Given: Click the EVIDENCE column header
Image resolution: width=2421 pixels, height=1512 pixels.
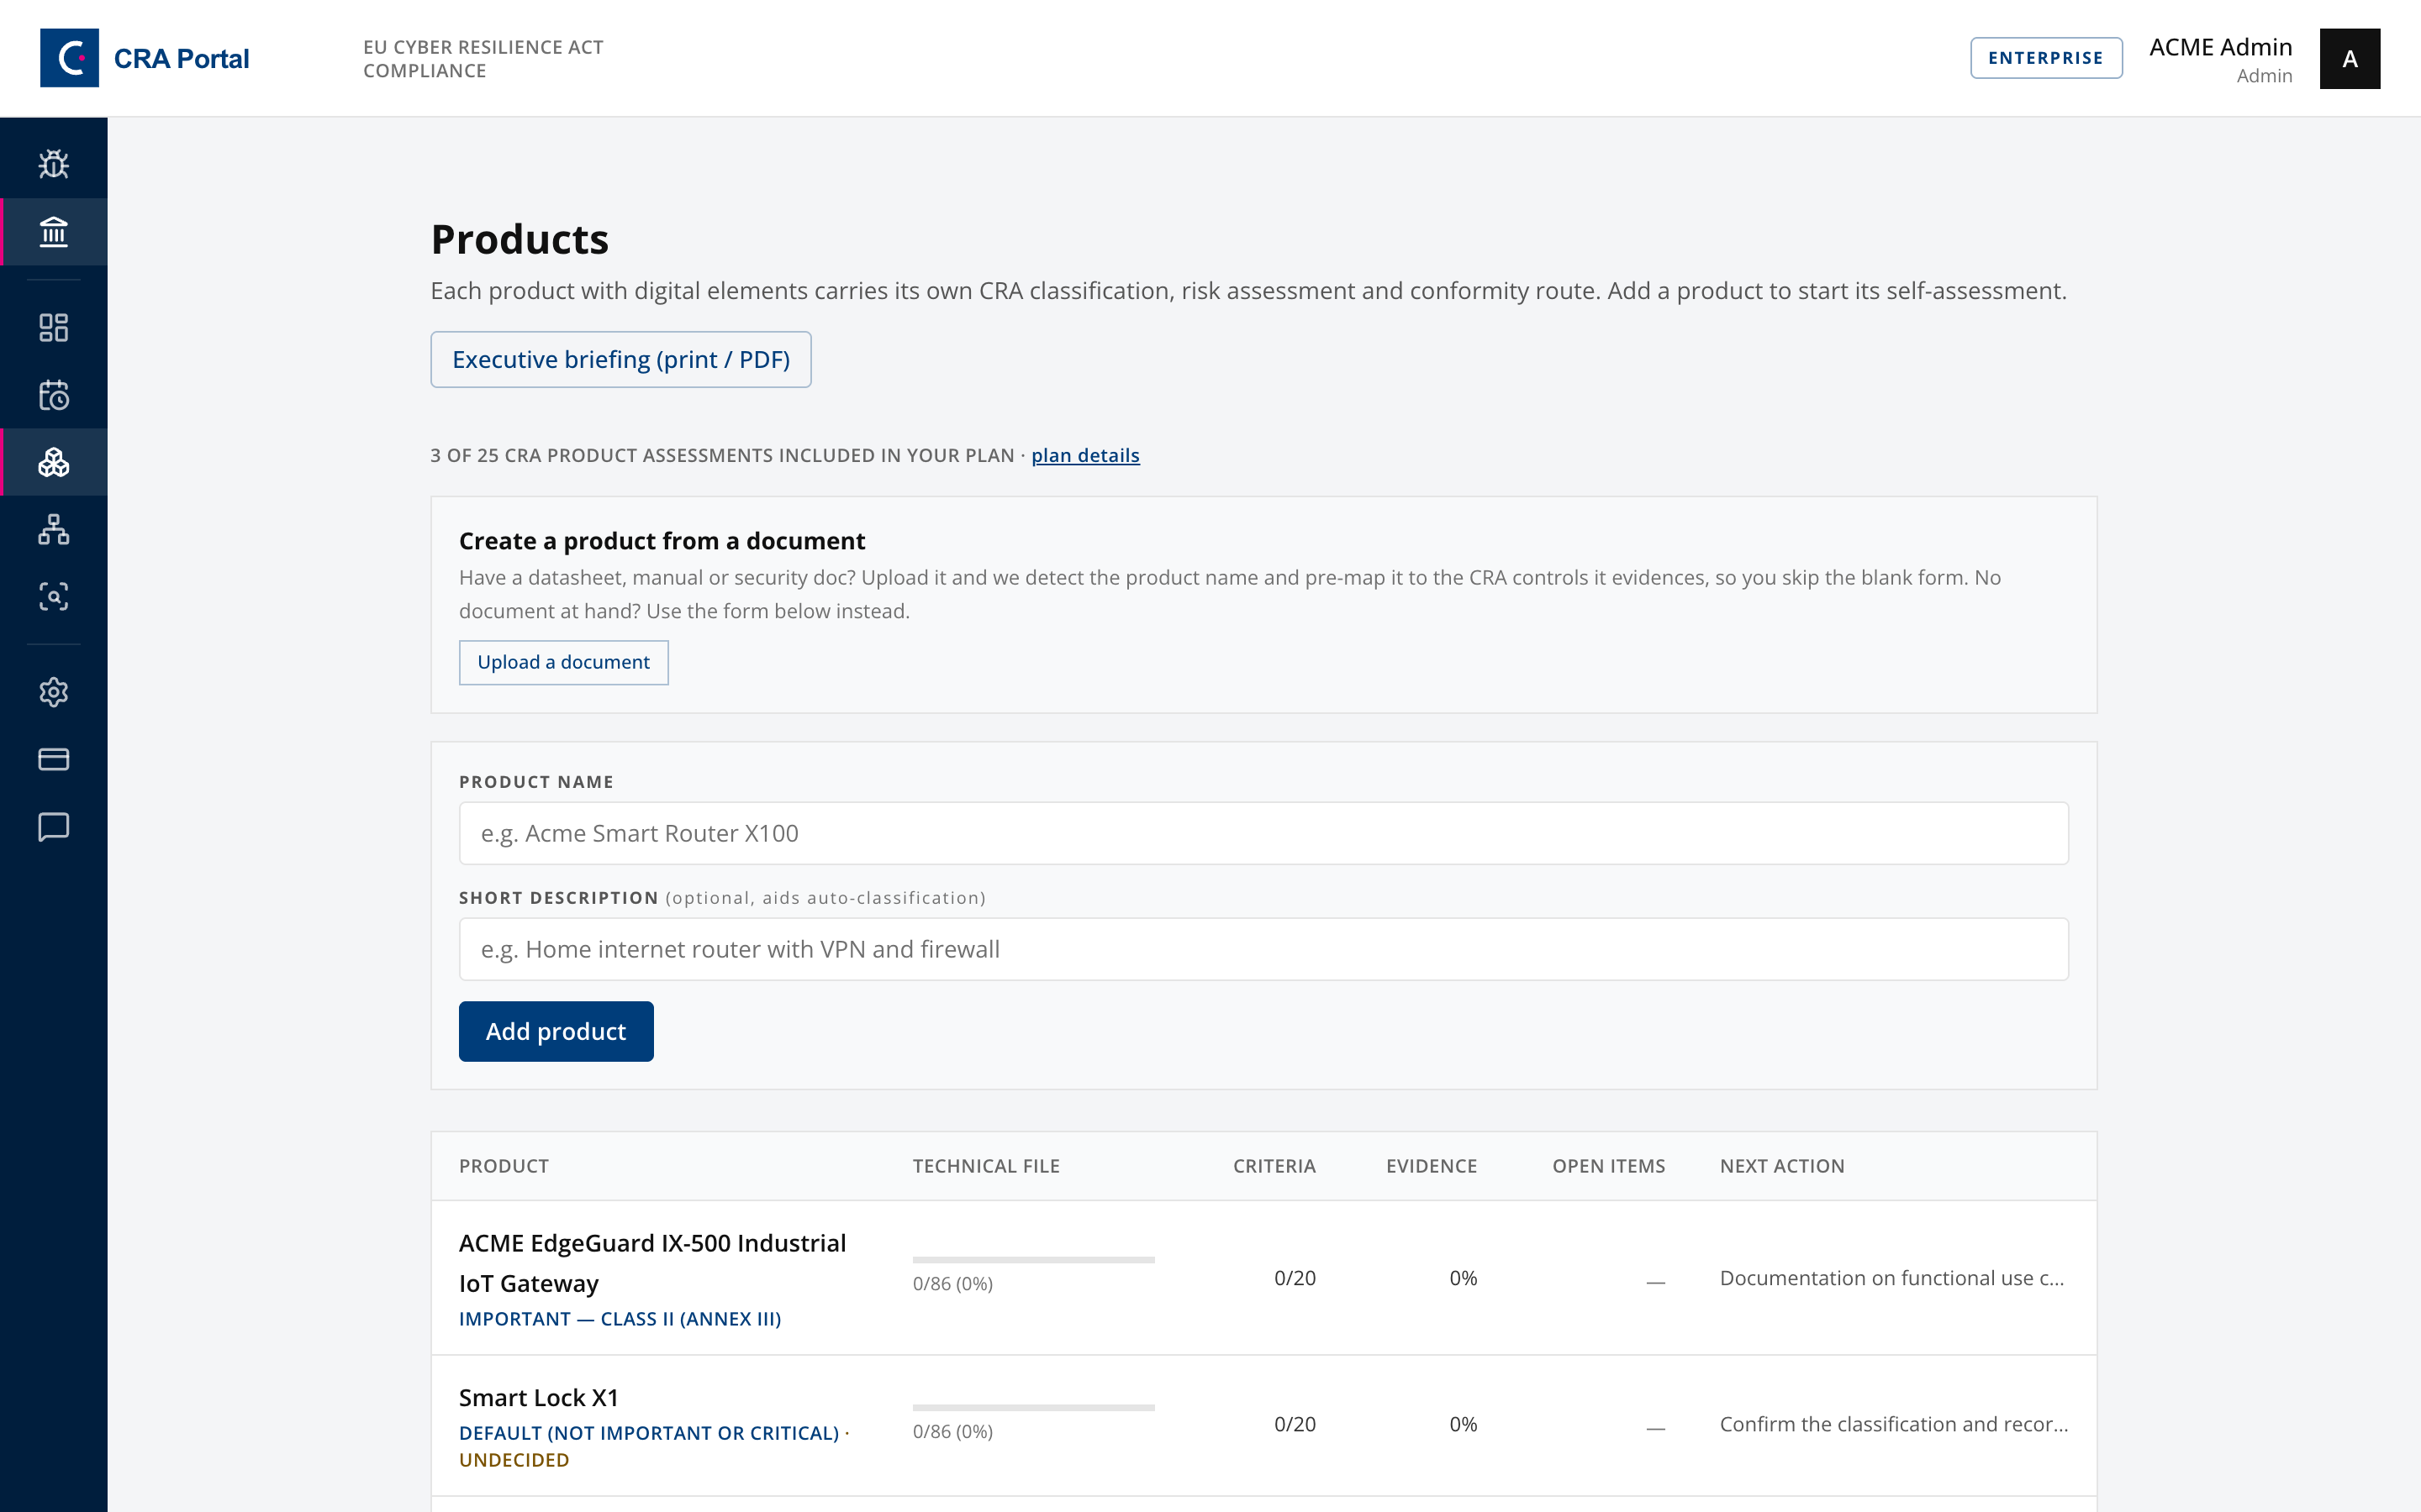Looking at the screenshot, I should [x=1431, y=1166].
